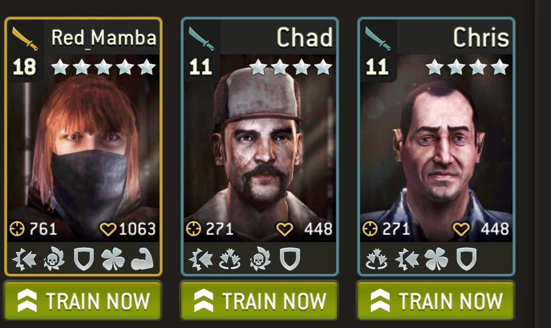
Task: Select Red_Mamba's flexed arm trait icon
Action: (x=142, y=259)
